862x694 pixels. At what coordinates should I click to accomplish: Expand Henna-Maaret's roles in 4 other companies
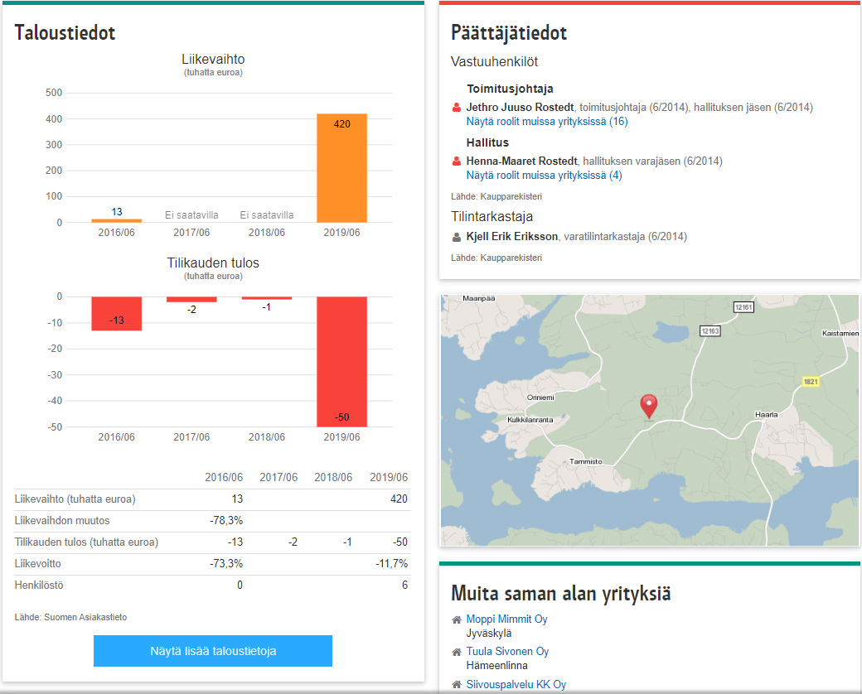pos(543,176)
